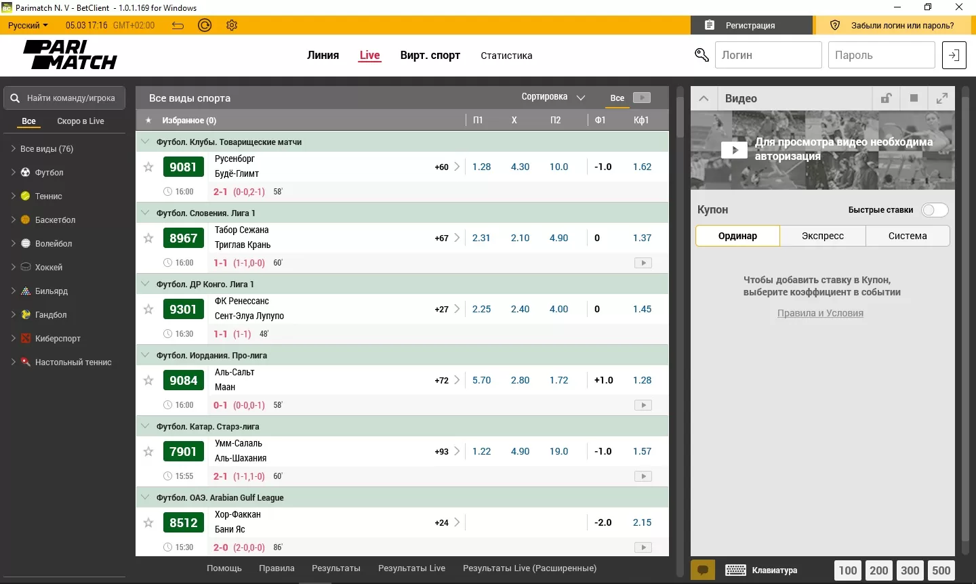The height and width of the screenshot is (584, 976).
Task: Click the key icon beside login field
Action: (x=701, y=56)
